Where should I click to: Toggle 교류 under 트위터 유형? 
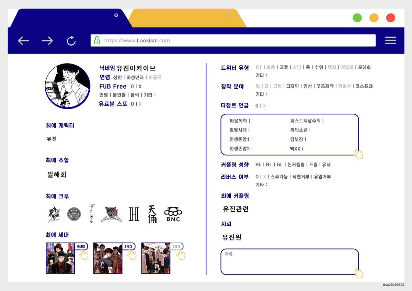pyautogui.click(x=284, y=67)
